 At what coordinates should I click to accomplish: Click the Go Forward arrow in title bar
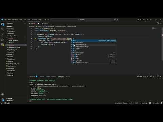pyautogui.click(x=48, y=20)
